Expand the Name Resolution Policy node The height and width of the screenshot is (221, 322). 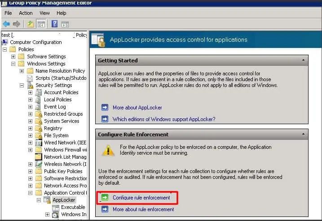point(22,71)
